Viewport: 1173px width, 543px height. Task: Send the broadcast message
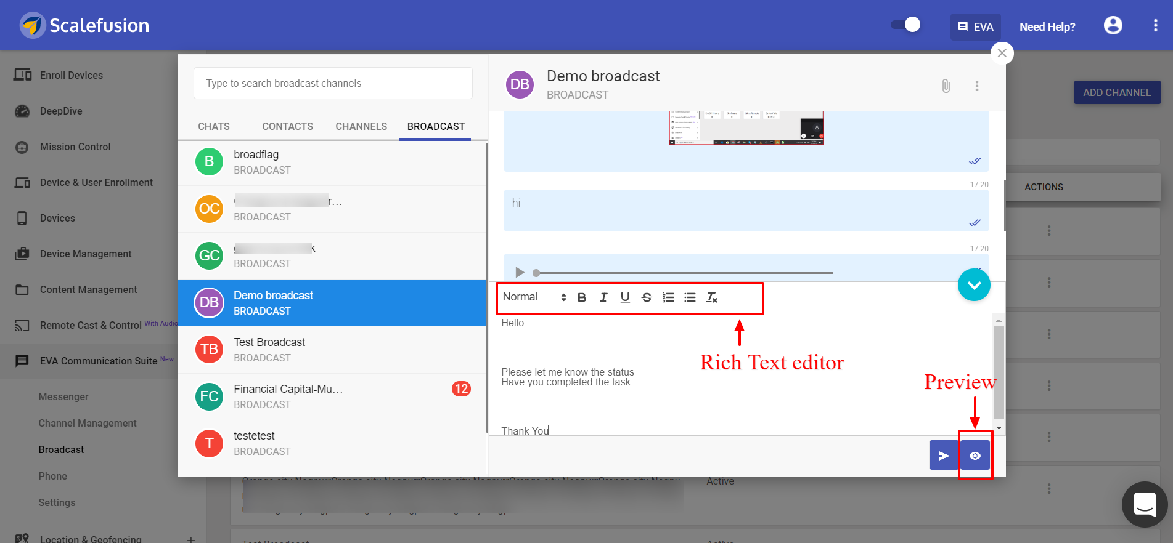click(944, 456)
